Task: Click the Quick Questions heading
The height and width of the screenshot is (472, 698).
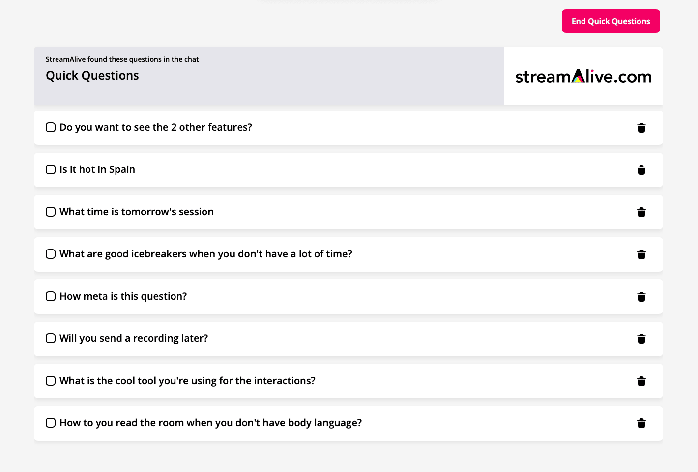Action: 92,76
